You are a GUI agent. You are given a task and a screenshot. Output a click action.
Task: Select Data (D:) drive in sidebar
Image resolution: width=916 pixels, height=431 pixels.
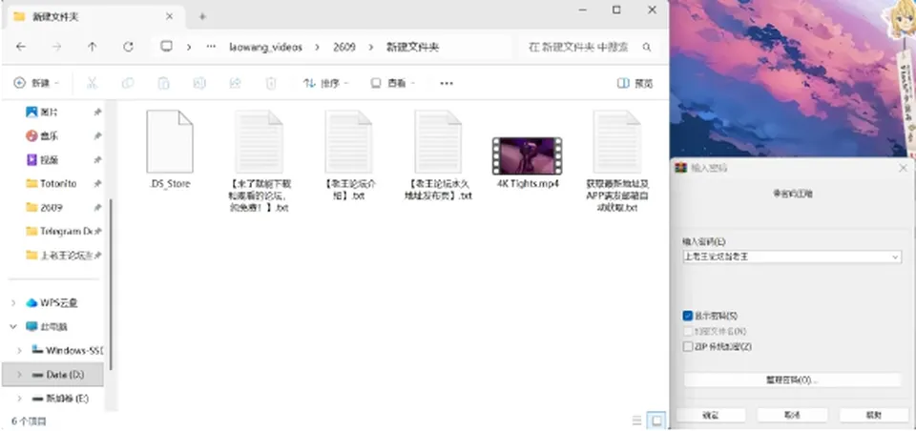click(53, 375)
